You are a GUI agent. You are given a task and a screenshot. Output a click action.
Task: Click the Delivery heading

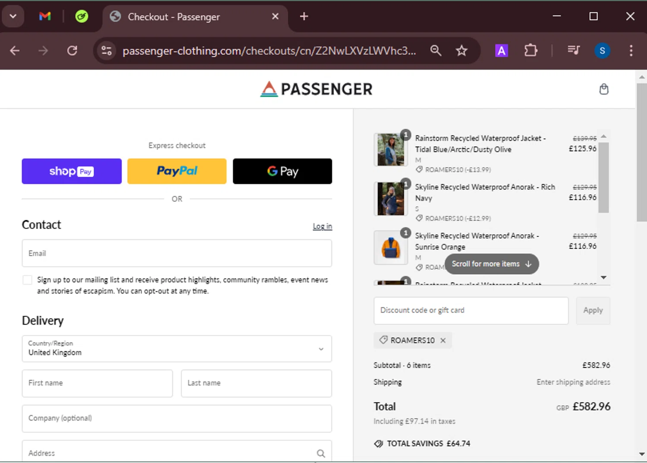point(43,320)
